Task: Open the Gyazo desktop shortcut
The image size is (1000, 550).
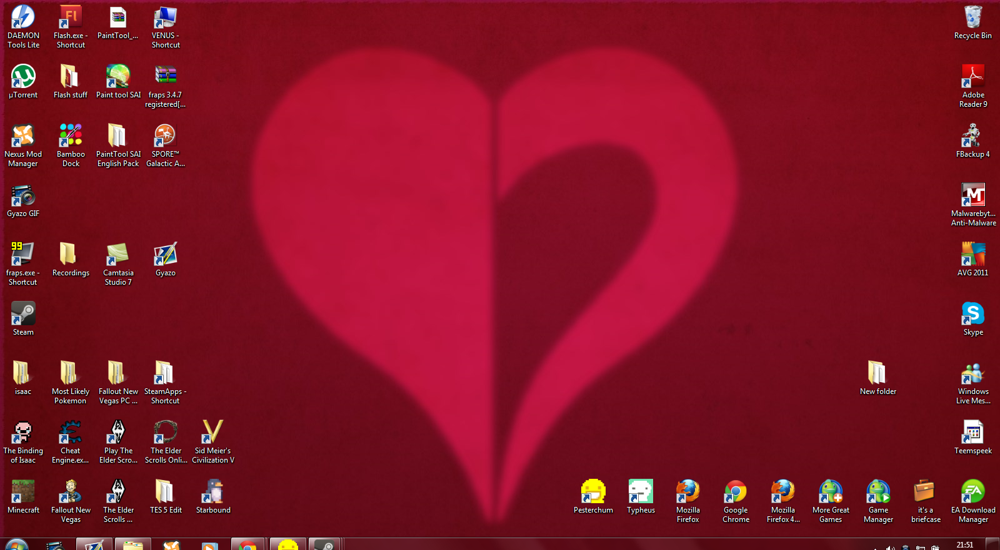Action: click(166, 260)
